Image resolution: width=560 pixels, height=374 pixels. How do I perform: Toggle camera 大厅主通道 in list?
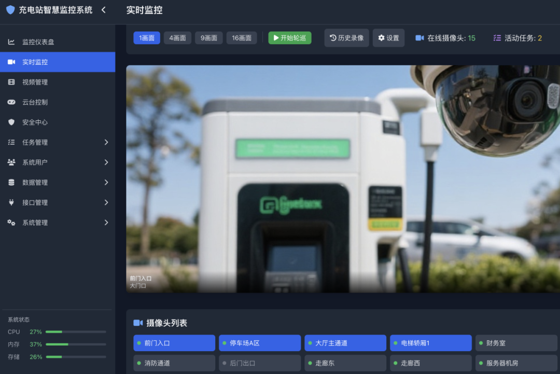click(345, 343)
